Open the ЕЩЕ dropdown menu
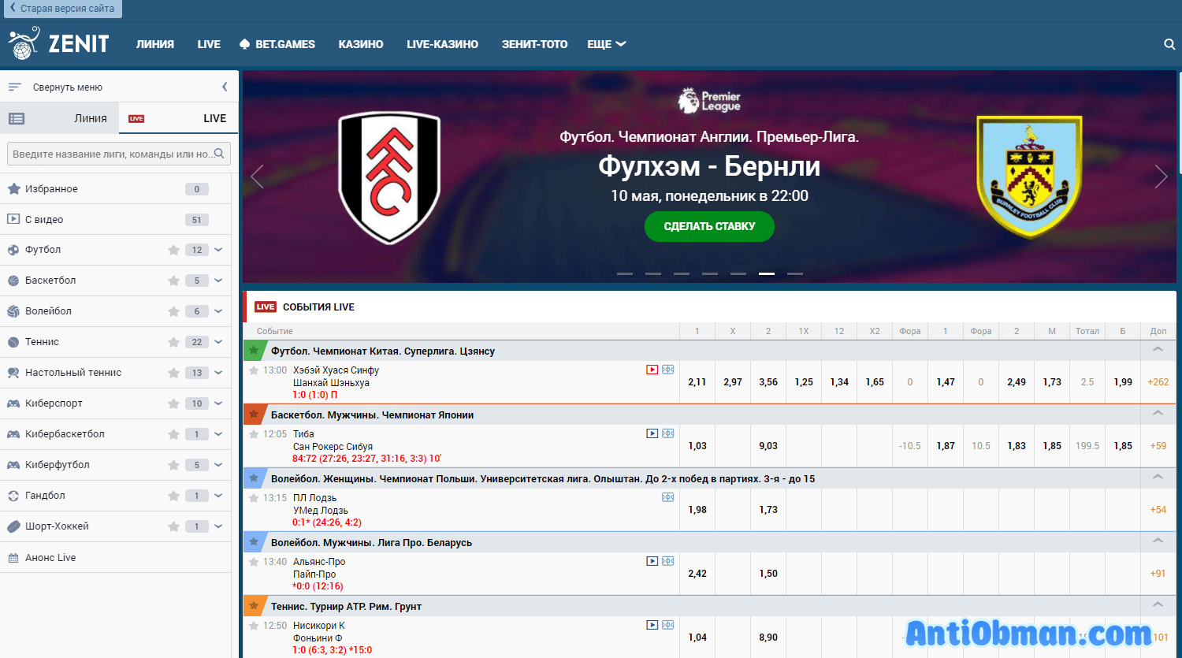Image resolution: width=1182 pixels, height=658 pixels. [606, 44]
